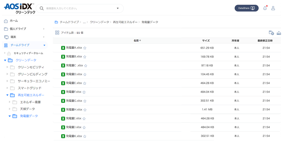Collapse the チームドライブ dropdown arrow
The width and height of the screenshot is (285, 148).
[45, 45]
